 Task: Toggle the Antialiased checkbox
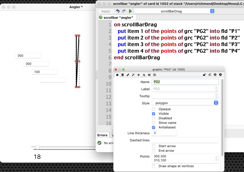click(154, 127)
